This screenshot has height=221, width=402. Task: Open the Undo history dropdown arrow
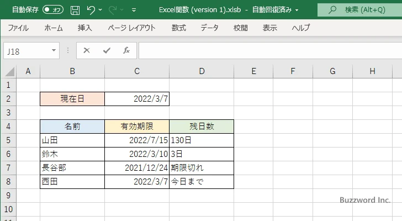click(100, 10)
